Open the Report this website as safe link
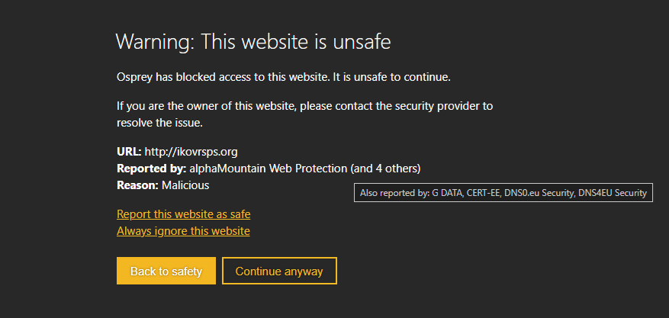Viewport: 669px width, 318px height. tap(184, 214)
